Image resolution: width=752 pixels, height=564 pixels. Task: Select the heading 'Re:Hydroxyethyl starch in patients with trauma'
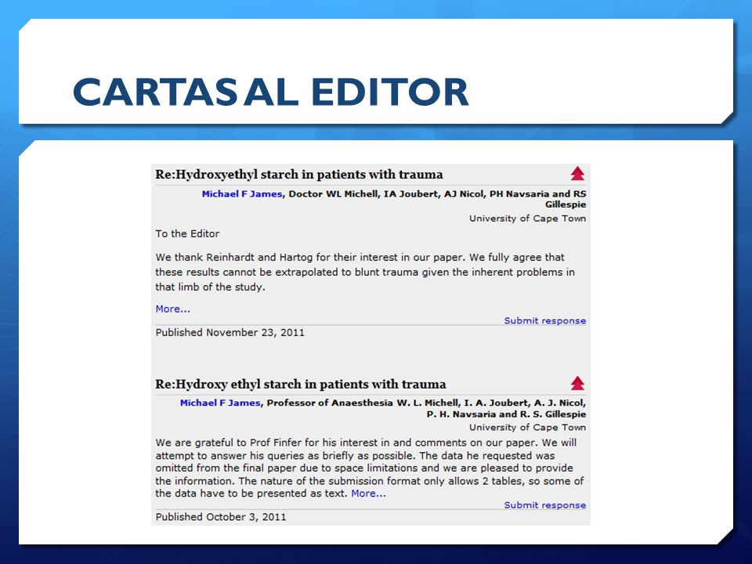click(299, 174)
